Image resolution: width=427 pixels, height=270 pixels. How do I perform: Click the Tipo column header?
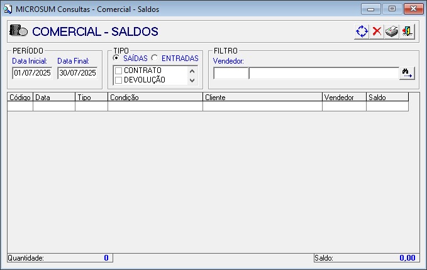(x=92, y=98)
